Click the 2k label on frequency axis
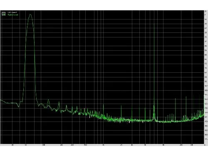The width and height of the screenshot is (208, 156). point(121,145)
